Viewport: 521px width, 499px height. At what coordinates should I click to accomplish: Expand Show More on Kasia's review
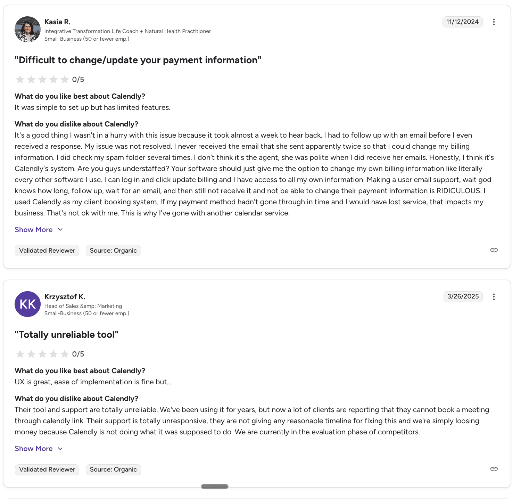(x=33, y=229)
